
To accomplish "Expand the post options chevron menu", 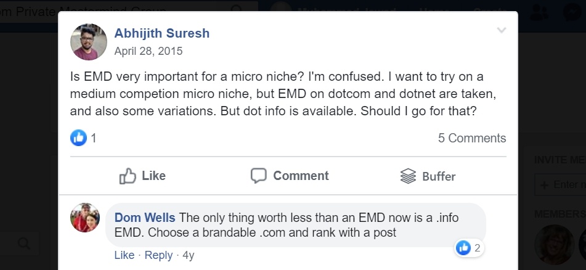I will pyautogui.click(x=502, y=30).
